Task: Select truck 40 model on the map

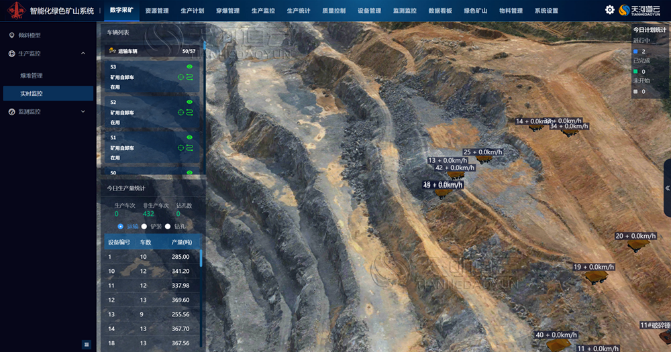Action: [559, 345]
